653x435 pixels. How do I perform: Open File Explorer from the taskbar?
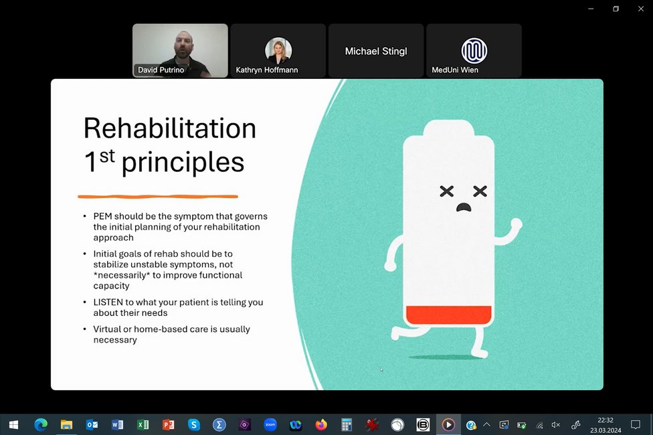[x=66, y=424]
